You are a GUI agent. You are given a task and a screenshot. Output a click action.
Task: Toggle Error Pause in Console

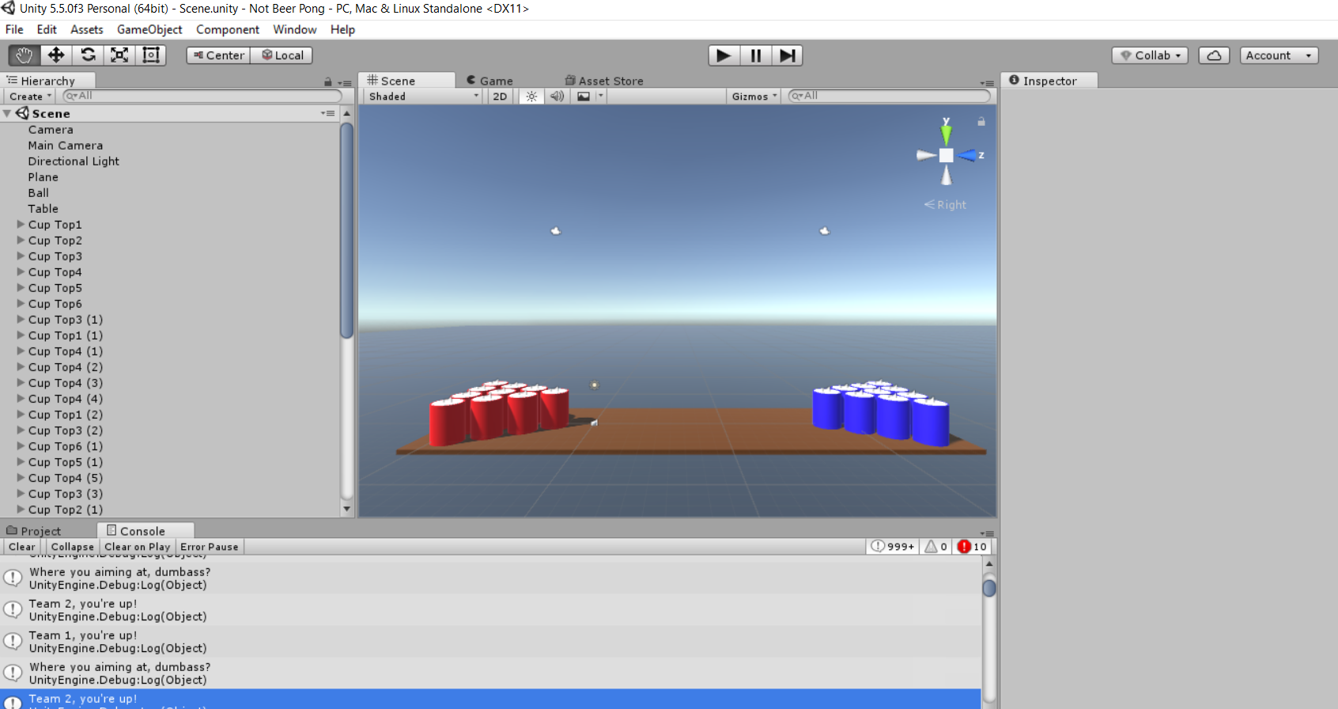(210, 547)
